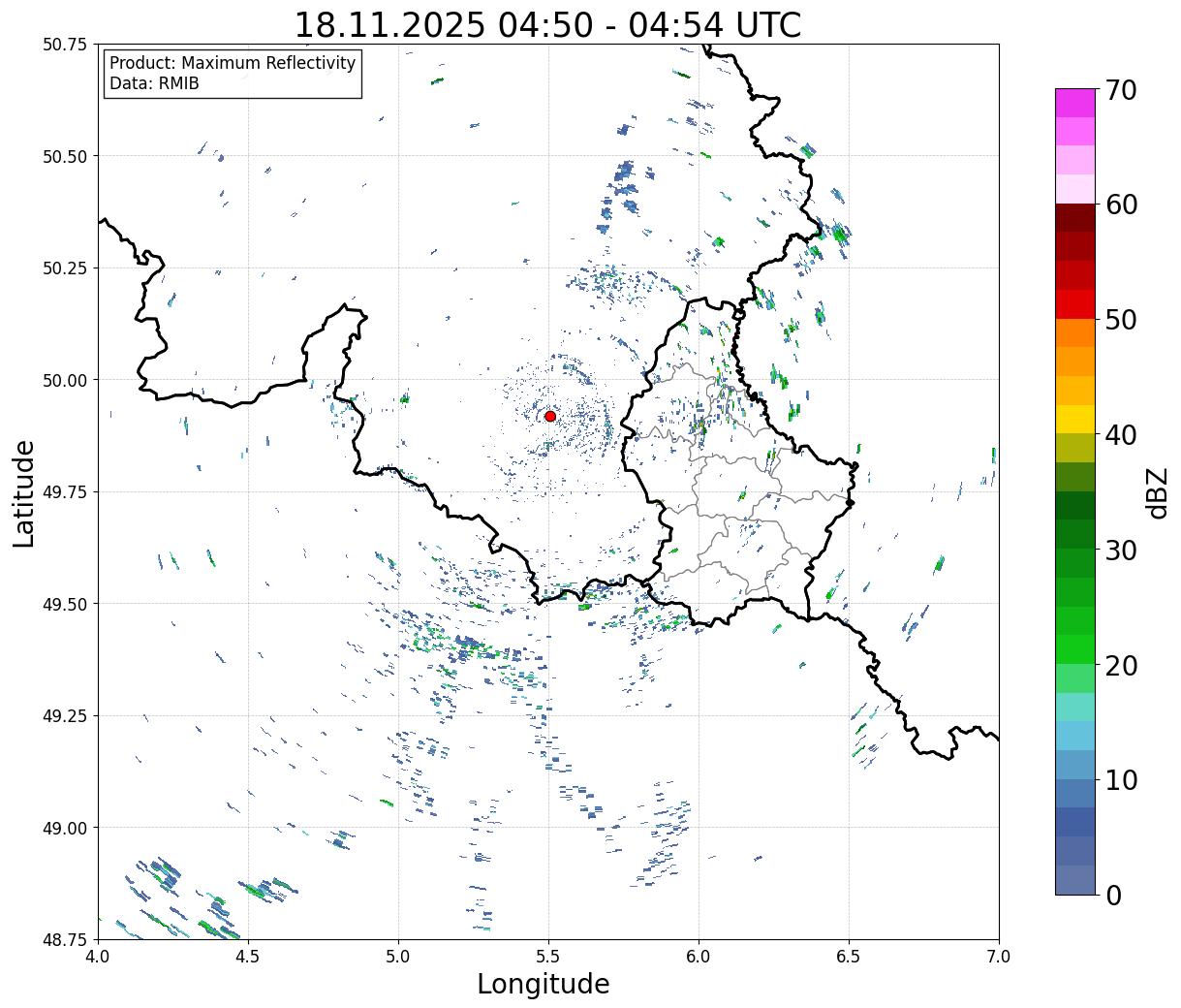Click the colorbar tick label 70
Viewport: 1181px width, 1008px height.
click(x=1121, y=90)
